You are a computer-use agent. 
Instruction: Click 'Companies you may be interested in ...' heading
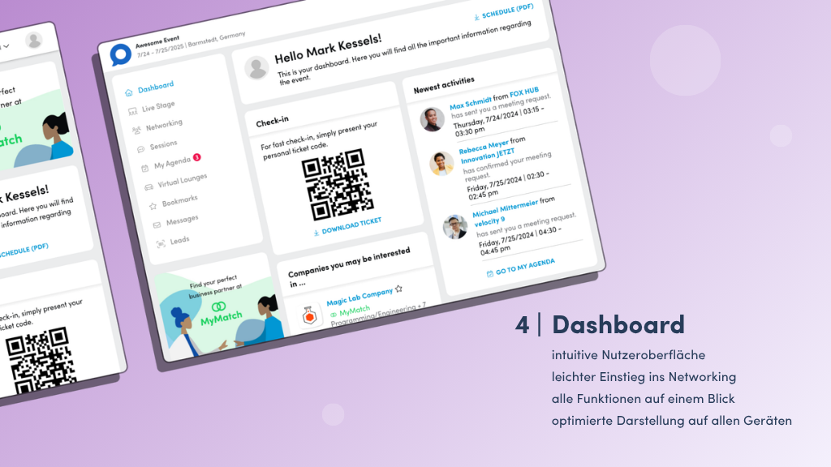tap(349, 266)
